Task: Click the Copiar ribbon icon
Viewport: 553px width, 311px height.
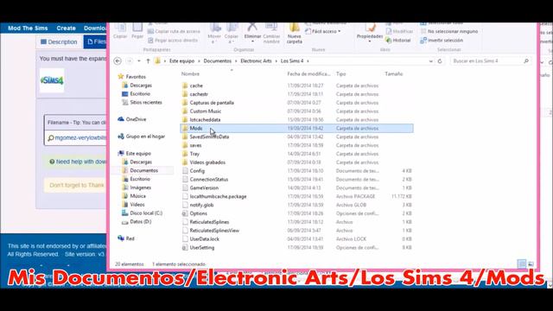Action: click(x=120, y=31)
